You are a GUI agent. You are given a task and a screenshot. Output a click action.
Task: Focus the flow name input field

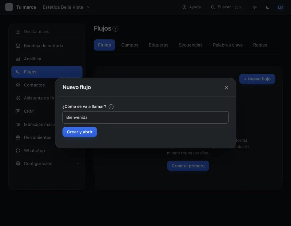click(x=145, y=117)
